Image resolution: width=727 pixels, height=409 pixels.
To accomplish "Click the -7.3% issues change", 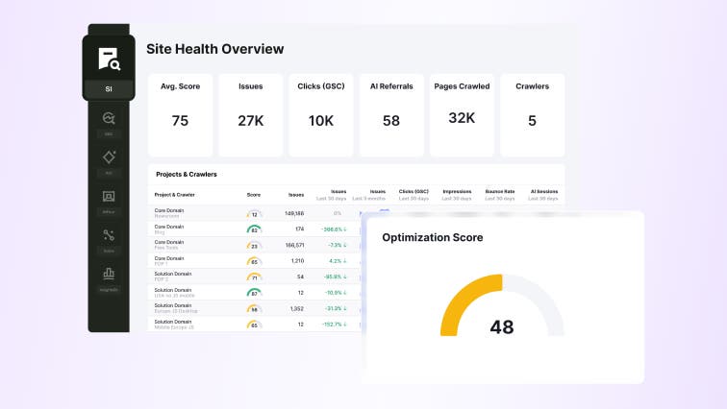I will pyautogui.click(x=338, y=245).
